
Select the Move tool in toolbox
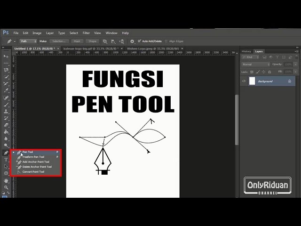coord(6,56)
